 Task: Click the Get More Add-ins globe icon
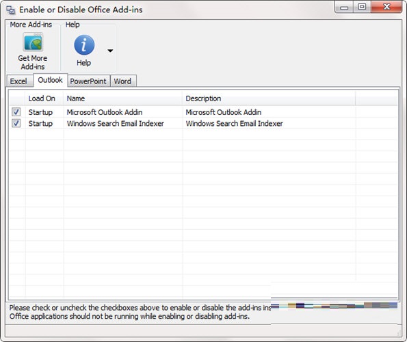(x=33, y=42)
